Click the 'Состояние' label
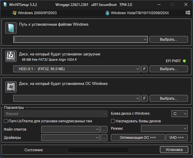 pyautogui.click(x=34, y=150)
